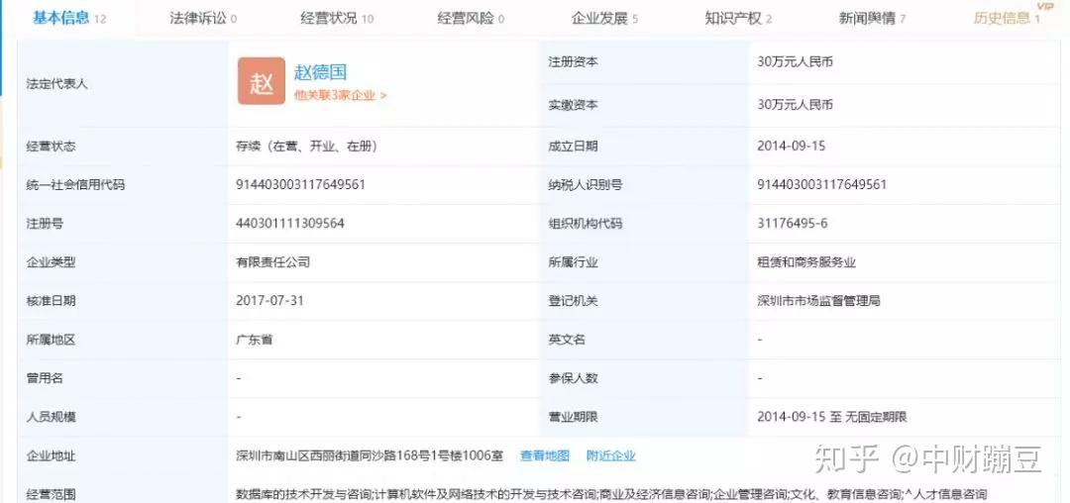Click the orange 赵 avatar icon

click(x=262, y=81)
